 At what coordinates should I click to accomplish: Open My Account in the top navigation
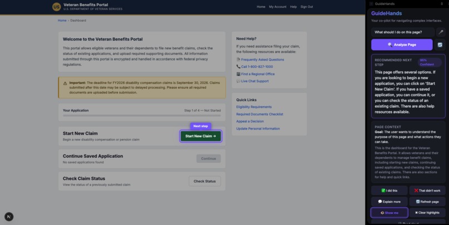[x=277, y=7]
